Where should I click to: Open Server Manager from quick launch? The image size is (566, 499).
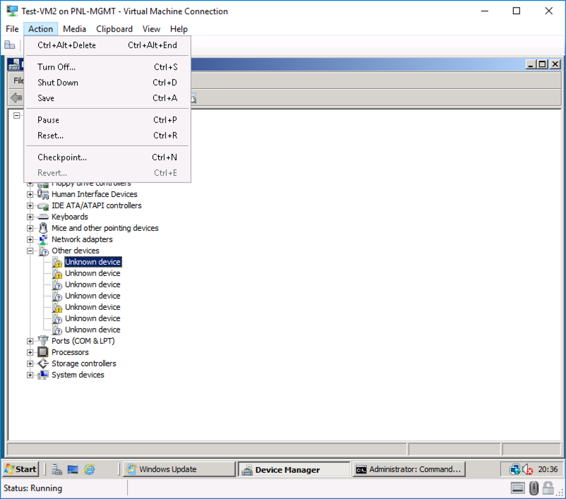pos(56,469)
